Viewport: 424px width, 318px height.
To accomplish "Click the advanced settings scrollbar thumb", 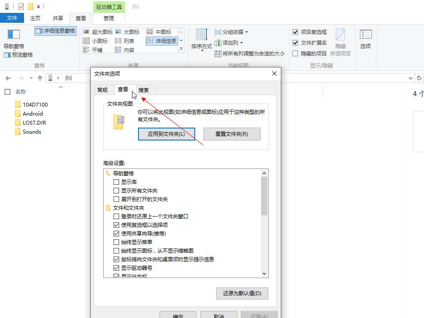I will click(x=264, y=196).
